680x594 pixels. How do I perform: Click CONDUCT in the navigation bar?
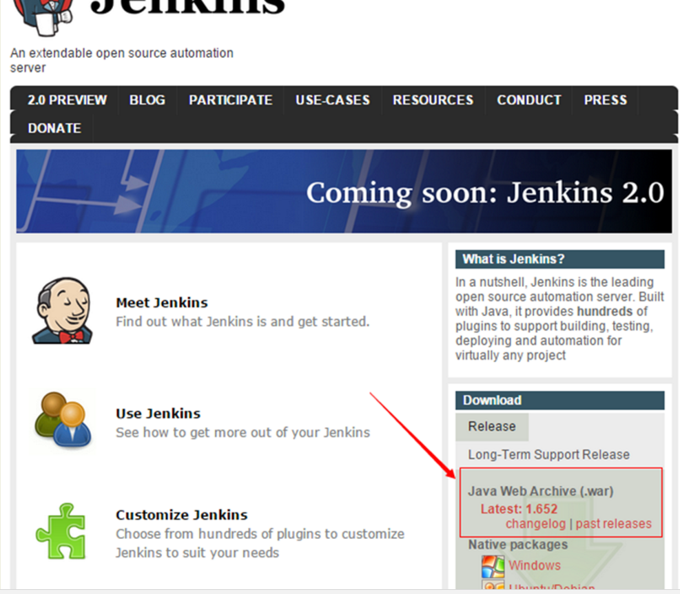point(529,100)
